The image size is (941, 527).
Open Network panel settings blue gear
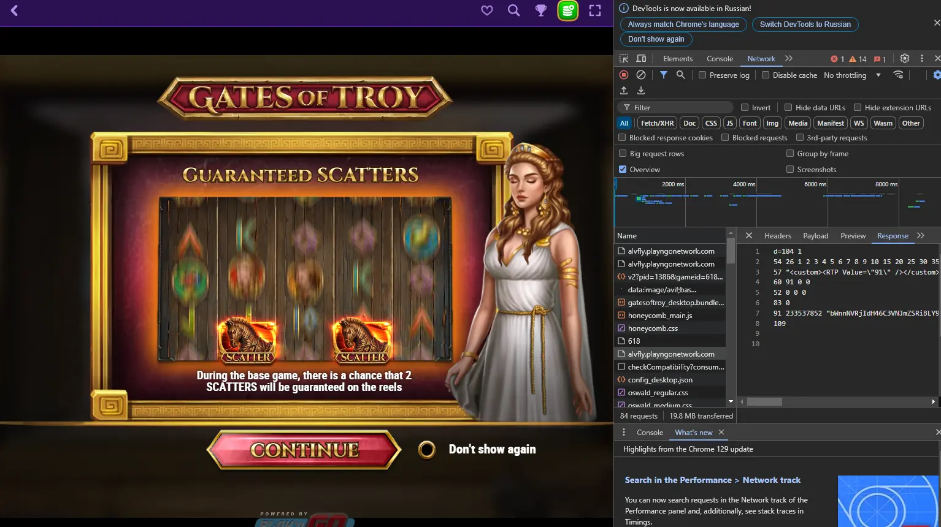pyautogui.click(x=937, y=75)
